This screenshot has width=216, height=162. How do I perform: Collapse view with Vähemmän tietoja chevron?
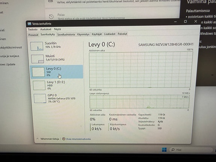tap(38, 139)
